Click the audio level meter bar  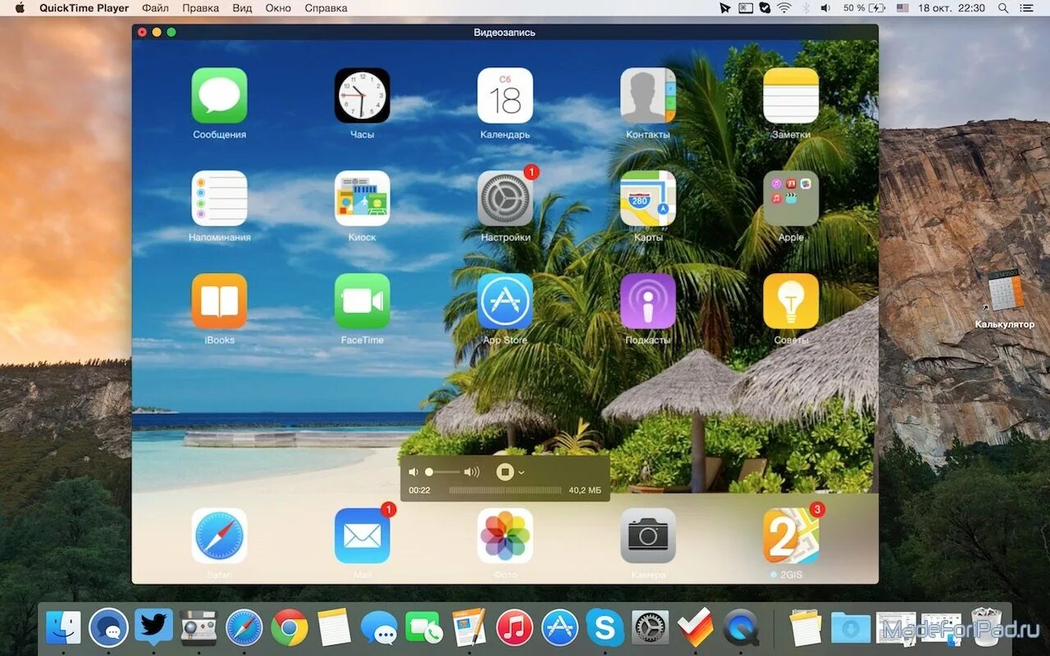pos(504,490)
